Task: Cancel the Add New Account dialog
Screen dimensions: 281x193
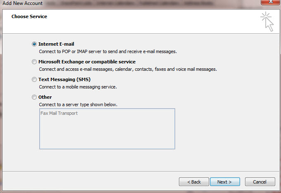Action: pyautogui.click(x=260, y=182)
